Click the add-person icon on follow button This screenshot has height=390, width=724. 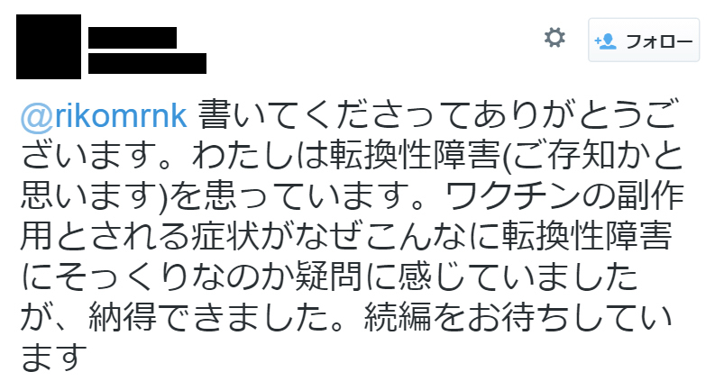tap(605, 41)
